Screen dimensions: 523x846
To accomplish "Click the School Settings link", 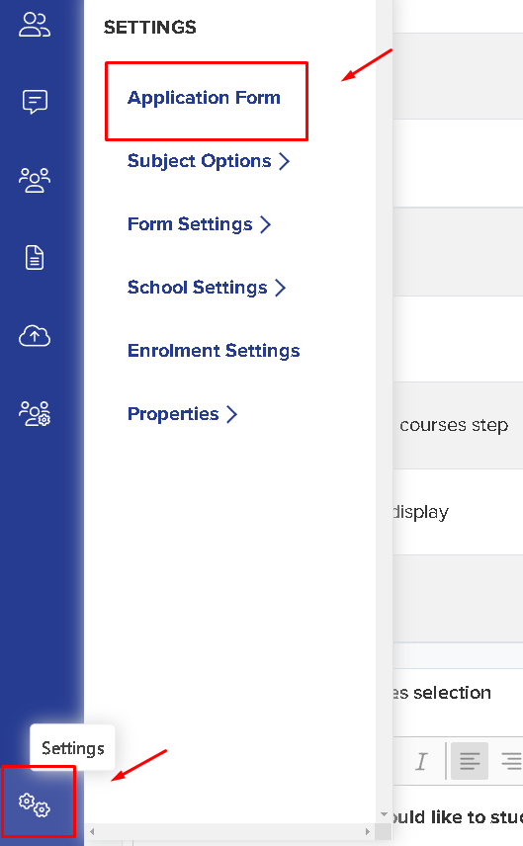I will (198, 288).
